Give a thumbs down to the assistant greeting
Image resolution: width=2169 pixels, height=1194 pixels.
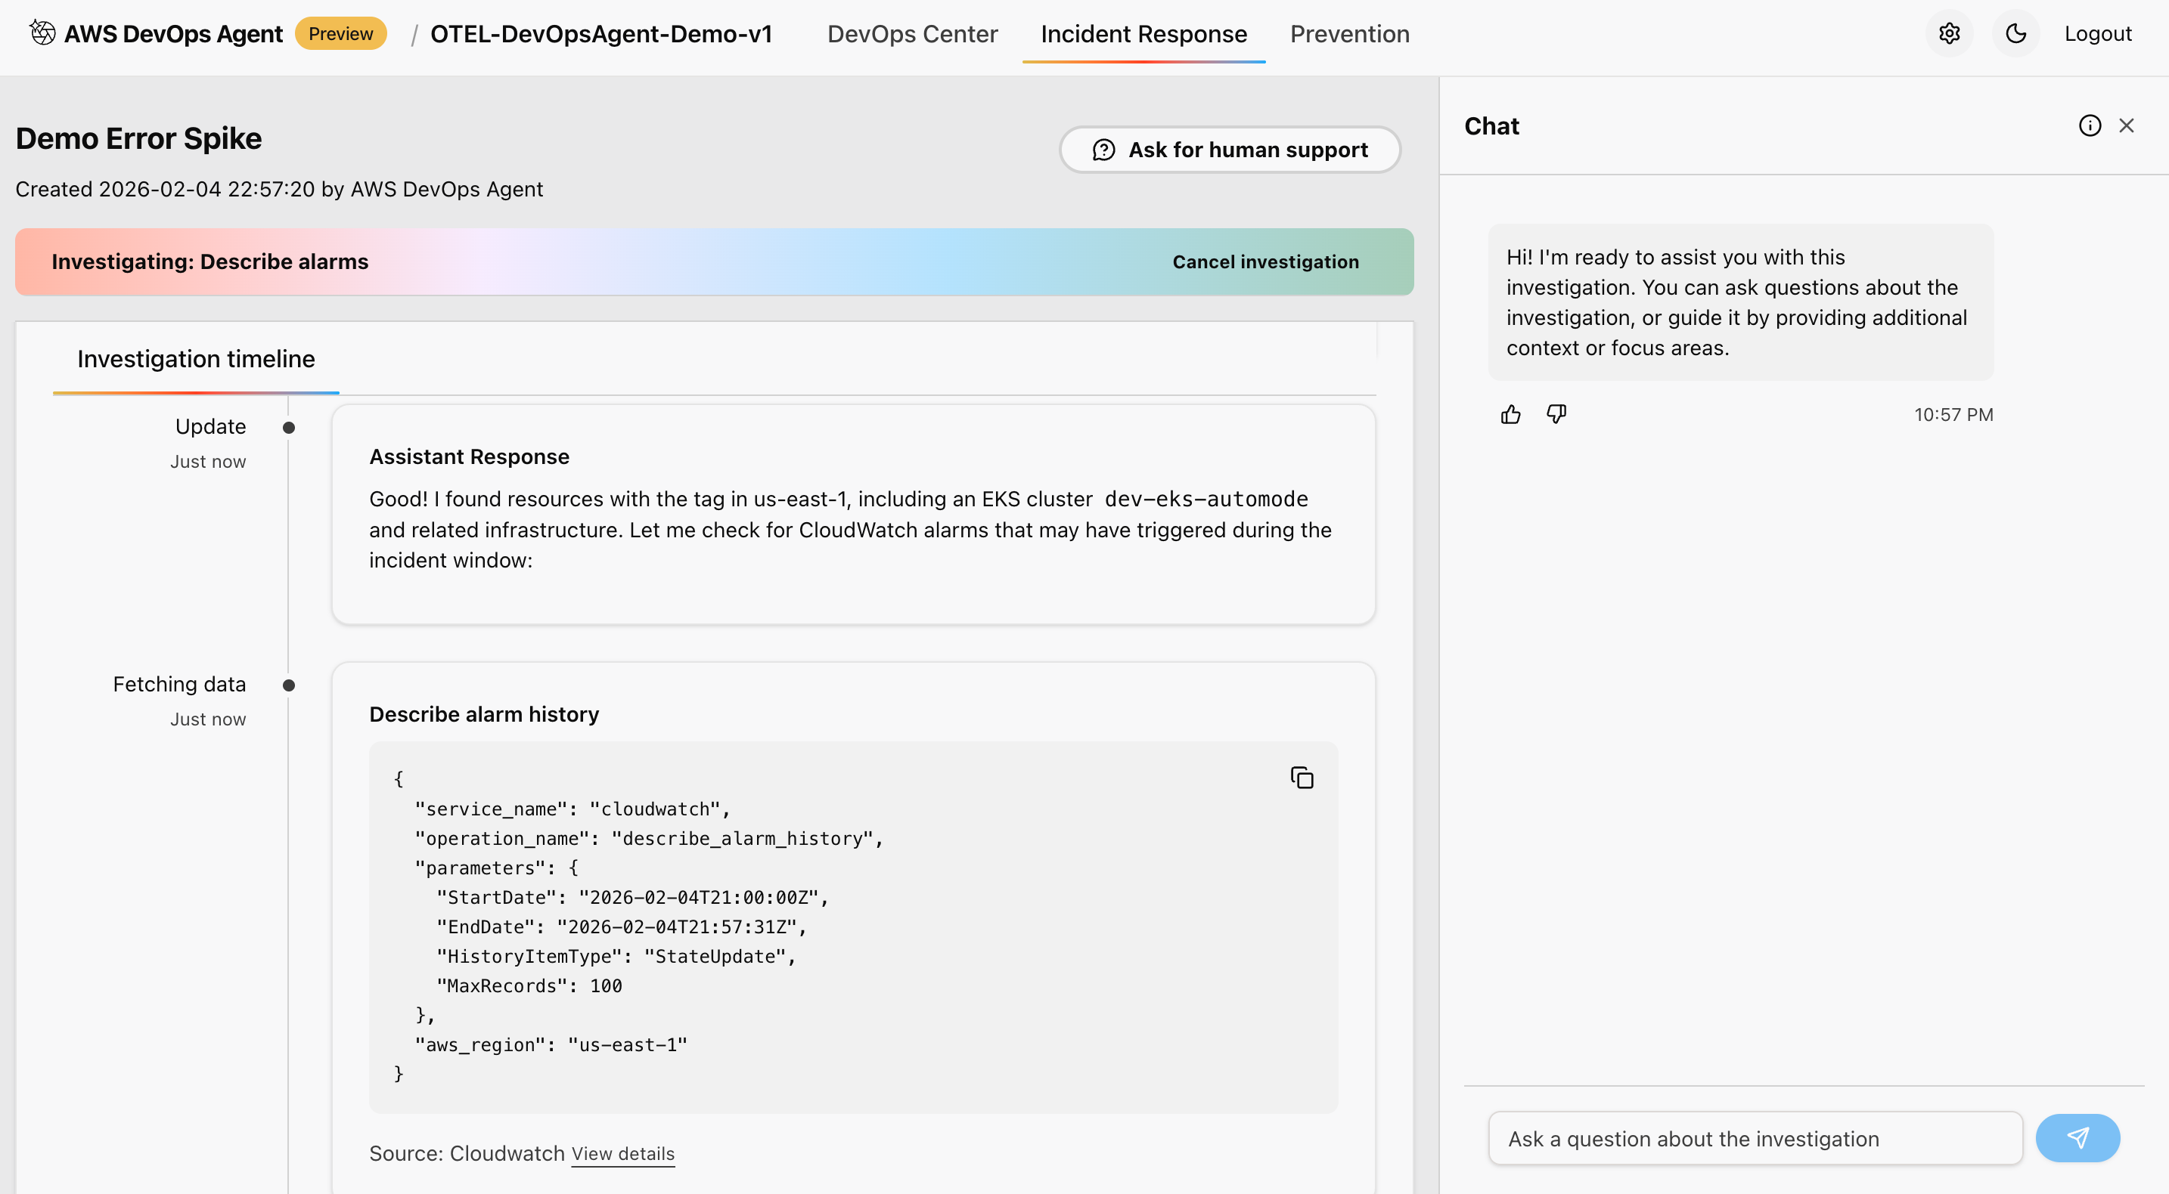pyautogui.click(x=1555, y=414)
